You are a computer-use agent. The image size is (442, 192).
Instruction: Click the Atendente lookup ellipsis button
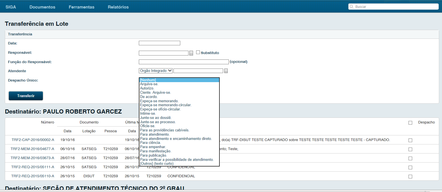pos(226,71)
